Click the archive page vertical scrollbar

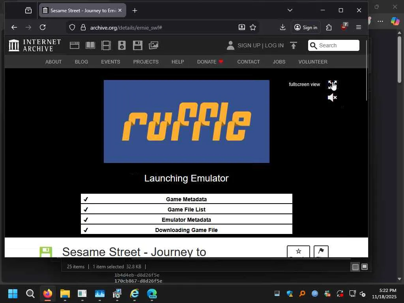tap(367, 70)
